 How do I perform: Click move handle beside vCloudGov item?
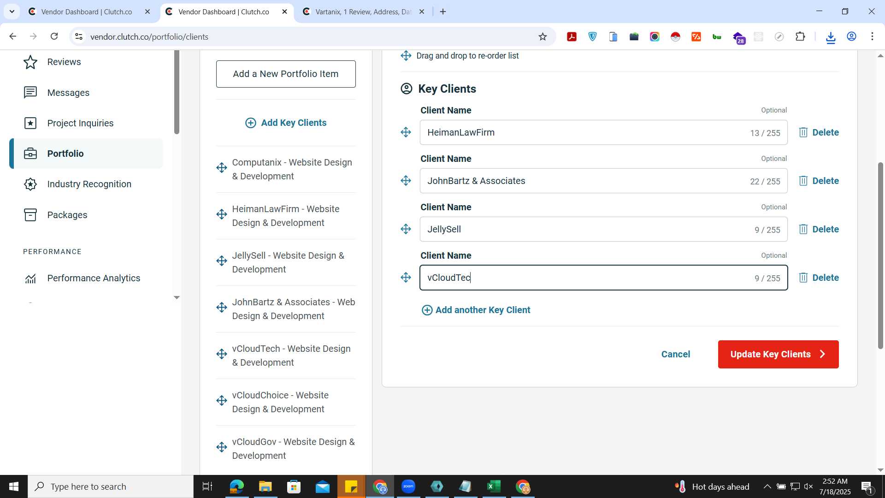coord(222,447)
